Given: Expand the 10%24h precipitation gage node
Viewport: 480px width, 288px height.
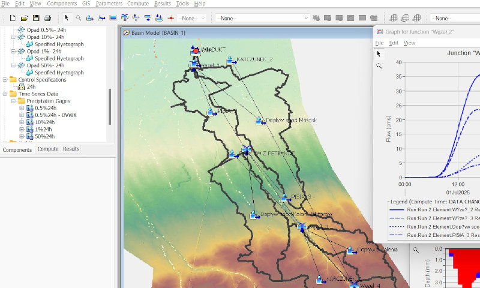Looking at the screenshot, I should click(x=22, y=122).
